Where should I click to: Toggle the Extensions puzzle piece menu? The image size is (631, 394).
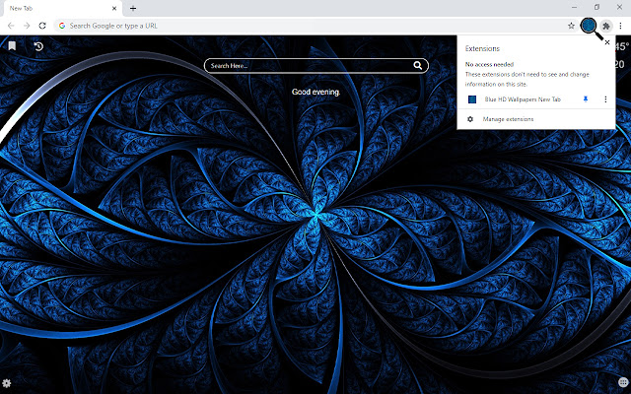pos(606,26)
